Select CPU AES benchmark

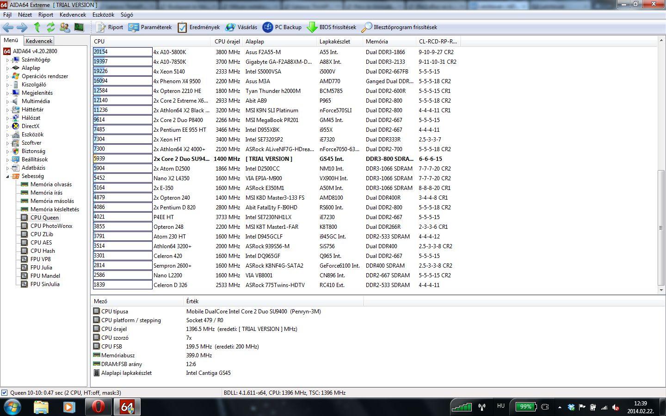[x=41, y=243]
